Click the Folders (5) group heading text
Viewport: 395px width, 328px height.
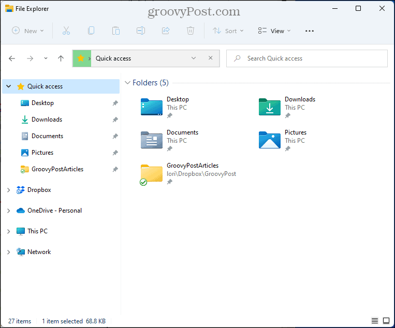[151, 83]
